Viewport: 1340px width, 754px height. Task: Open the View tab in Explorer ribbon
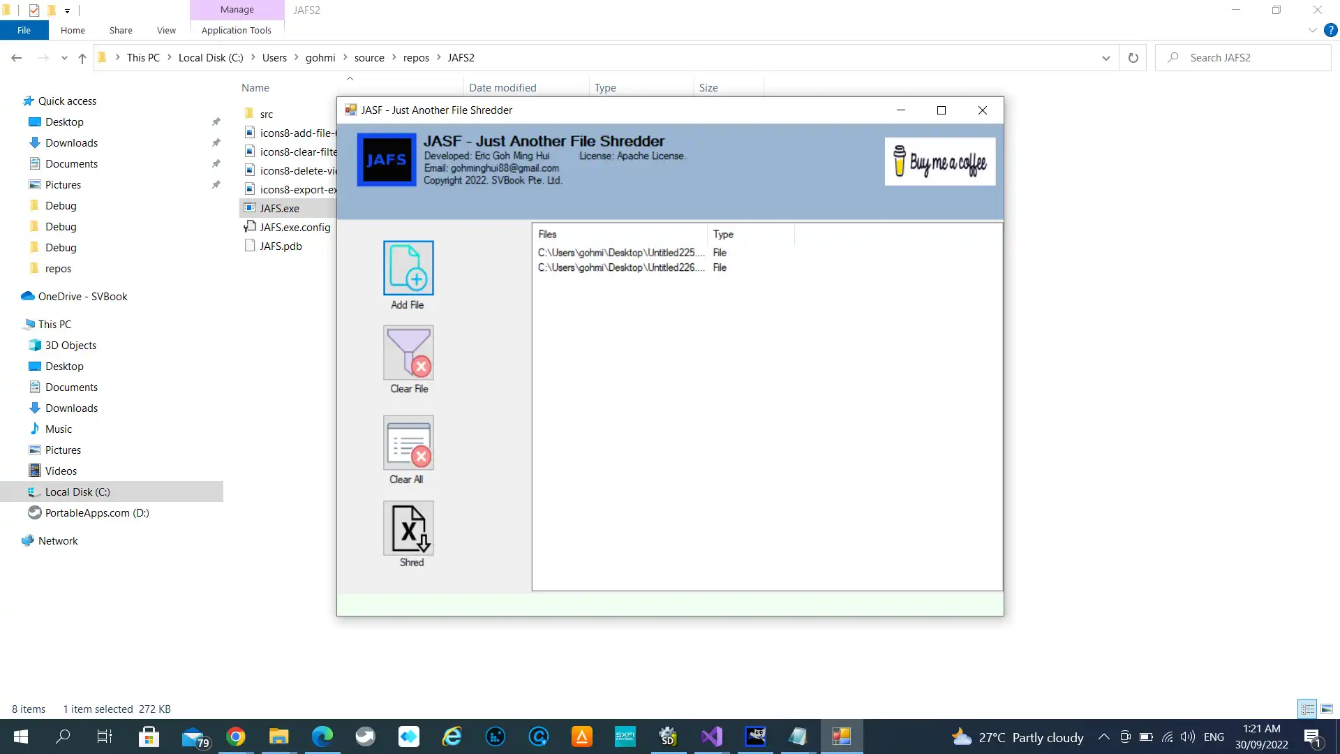[165, 31]
